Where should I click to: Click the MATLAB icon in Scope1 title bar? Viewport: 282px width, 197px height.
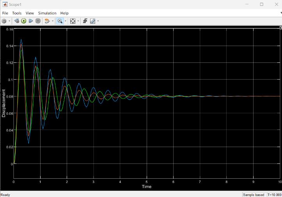tap(5, 4)
